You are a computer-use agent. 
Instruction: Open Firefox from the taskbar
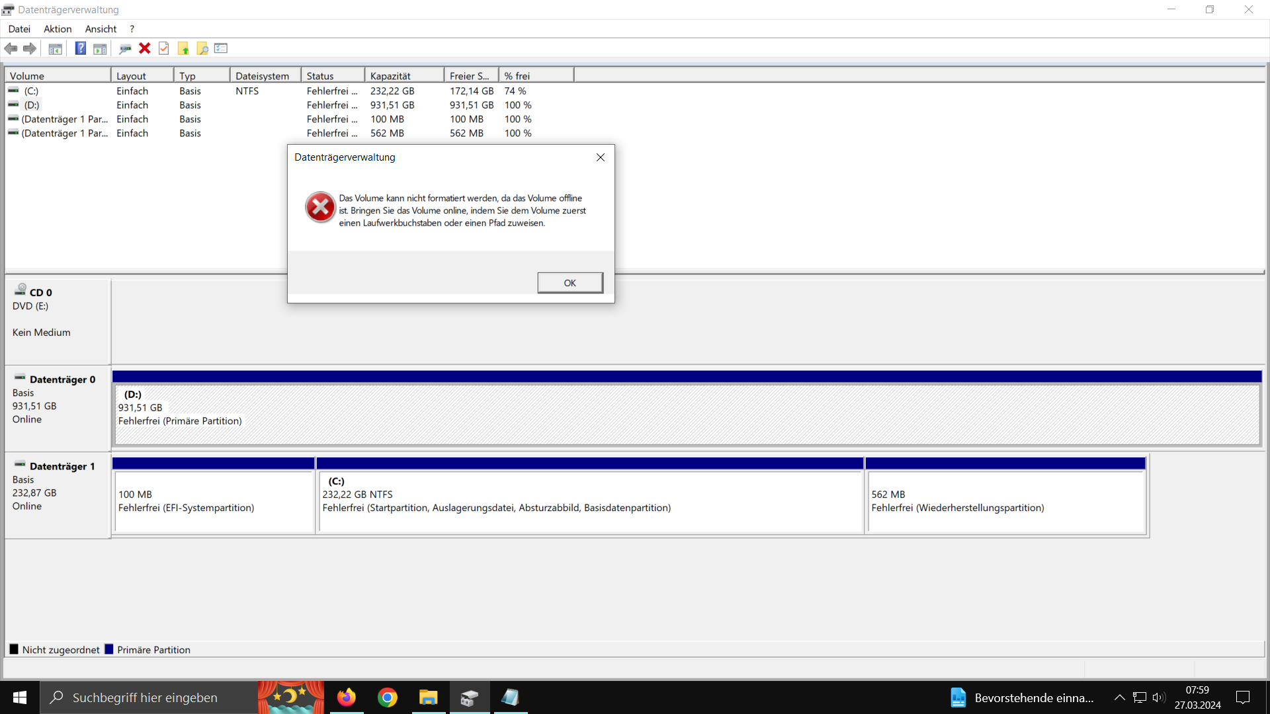point(346,697)
